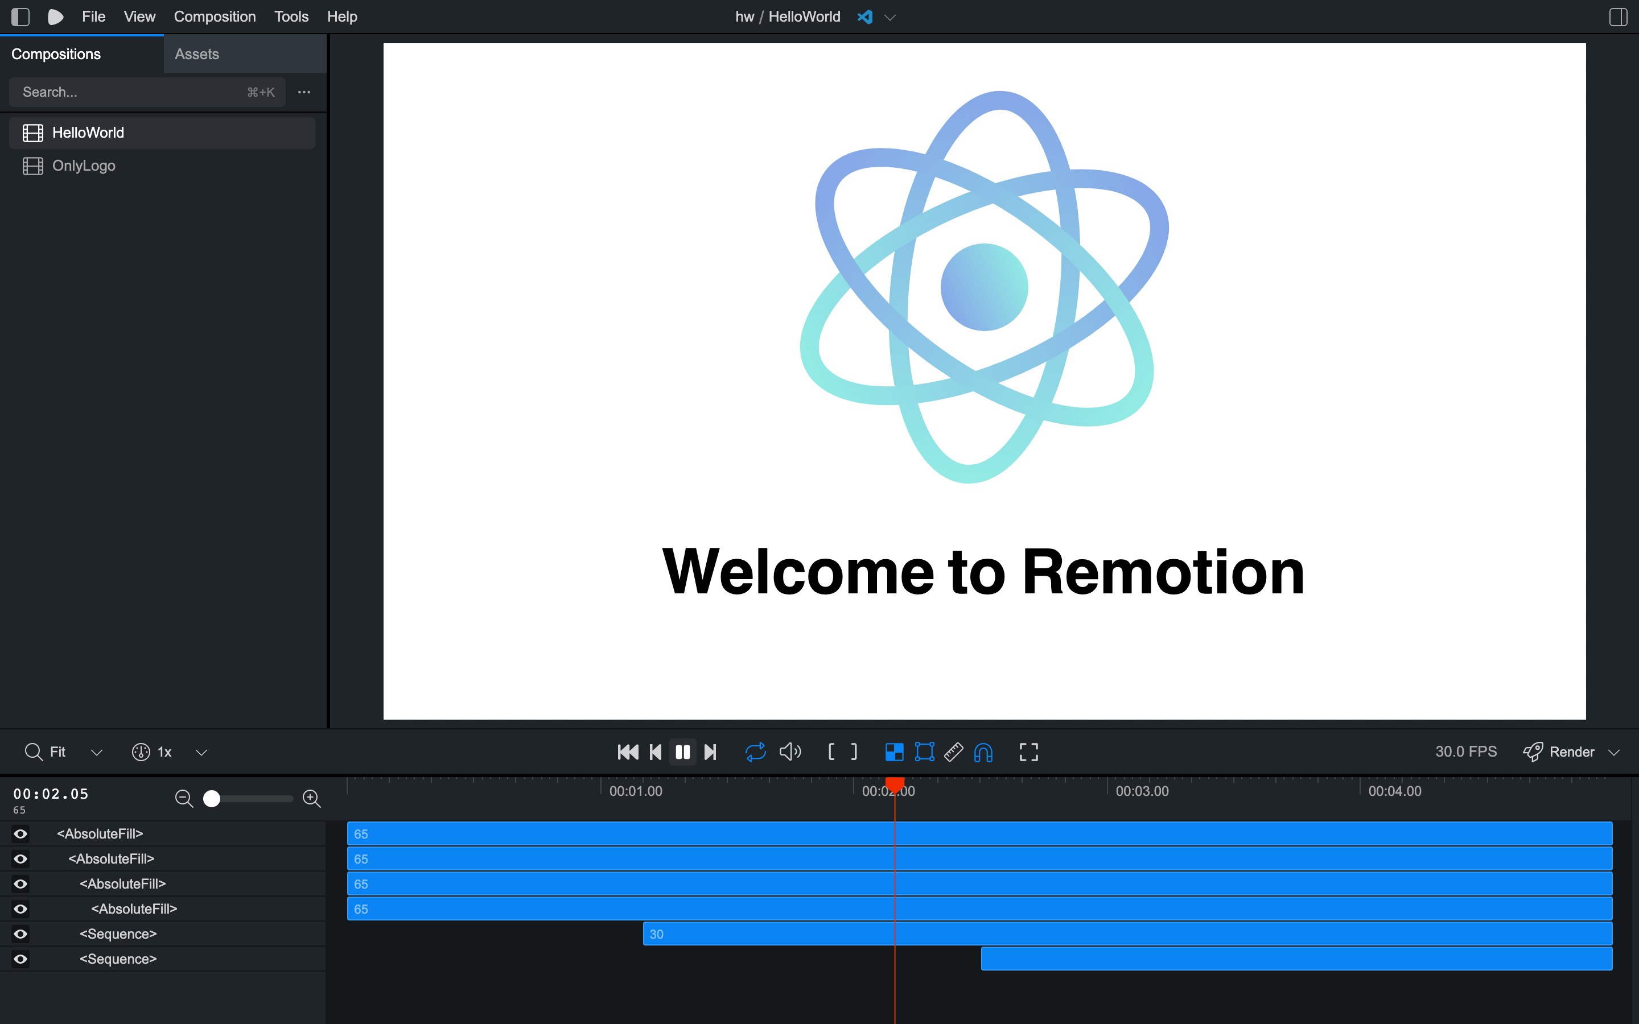This screenshot has height=1024, width=1639.
Task: Open composition in VS Code icon
Action: click(x=865, y=17)
